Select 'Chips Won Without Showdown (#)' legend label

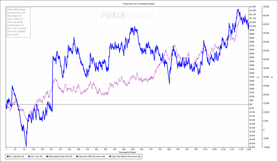tap(126, 156)
